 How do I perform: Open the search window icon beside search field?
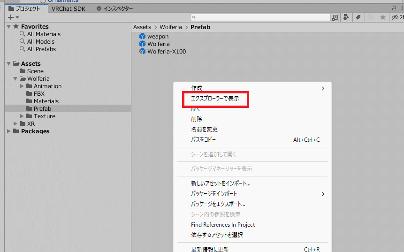[335, 17]
